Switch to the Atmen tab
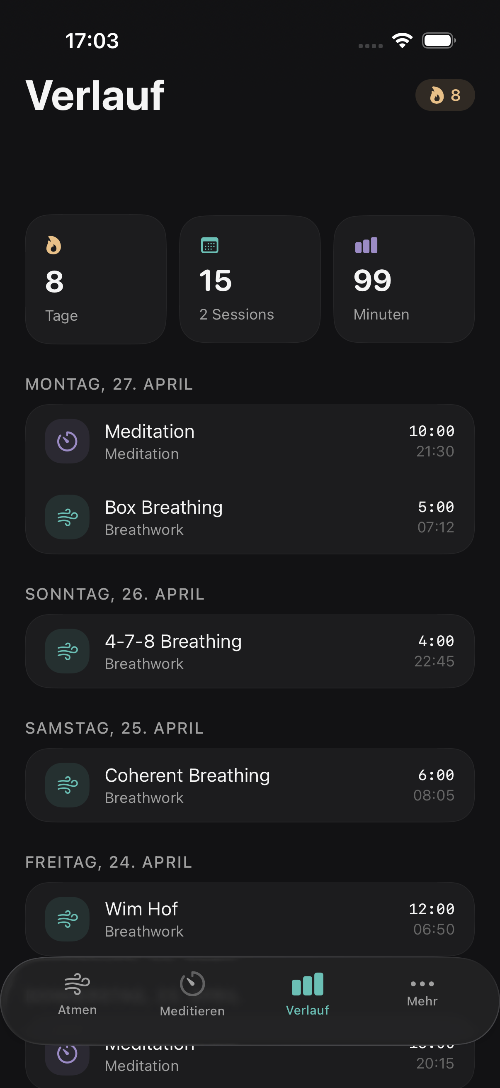The image size is (500, 1088). click(x=77, y=994)
